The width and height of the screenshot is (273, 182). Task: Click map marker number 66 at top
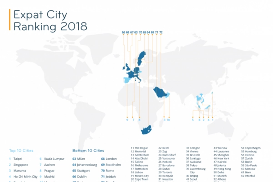(x=123, y=32)
